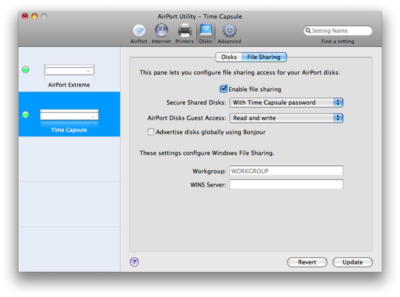Viewport: 400px width, 297px height.
Task: Open the Internet settings toolbar icon
Action: coord(161,33)
